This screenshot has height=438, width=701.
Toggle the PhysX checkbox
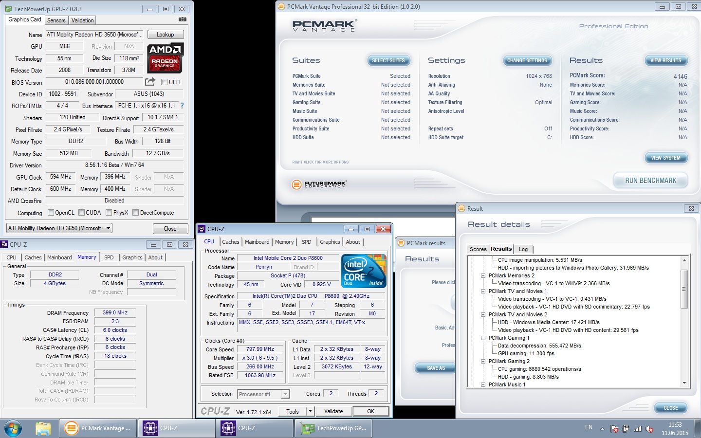109,213
